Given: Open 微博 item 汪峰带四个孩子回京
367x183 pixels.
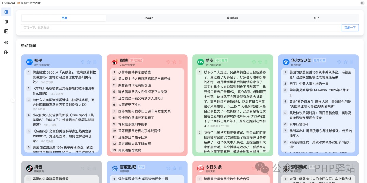Looking at the screenshot, I should coord(133,137).
